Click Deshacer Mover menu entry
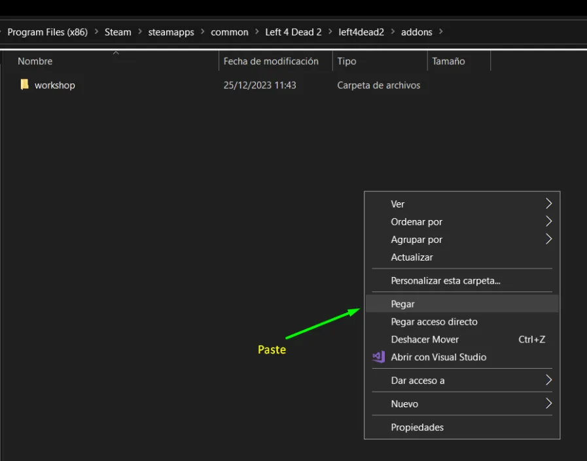The image size is (587, 461). pyautogui.click(x=462, y=339)
